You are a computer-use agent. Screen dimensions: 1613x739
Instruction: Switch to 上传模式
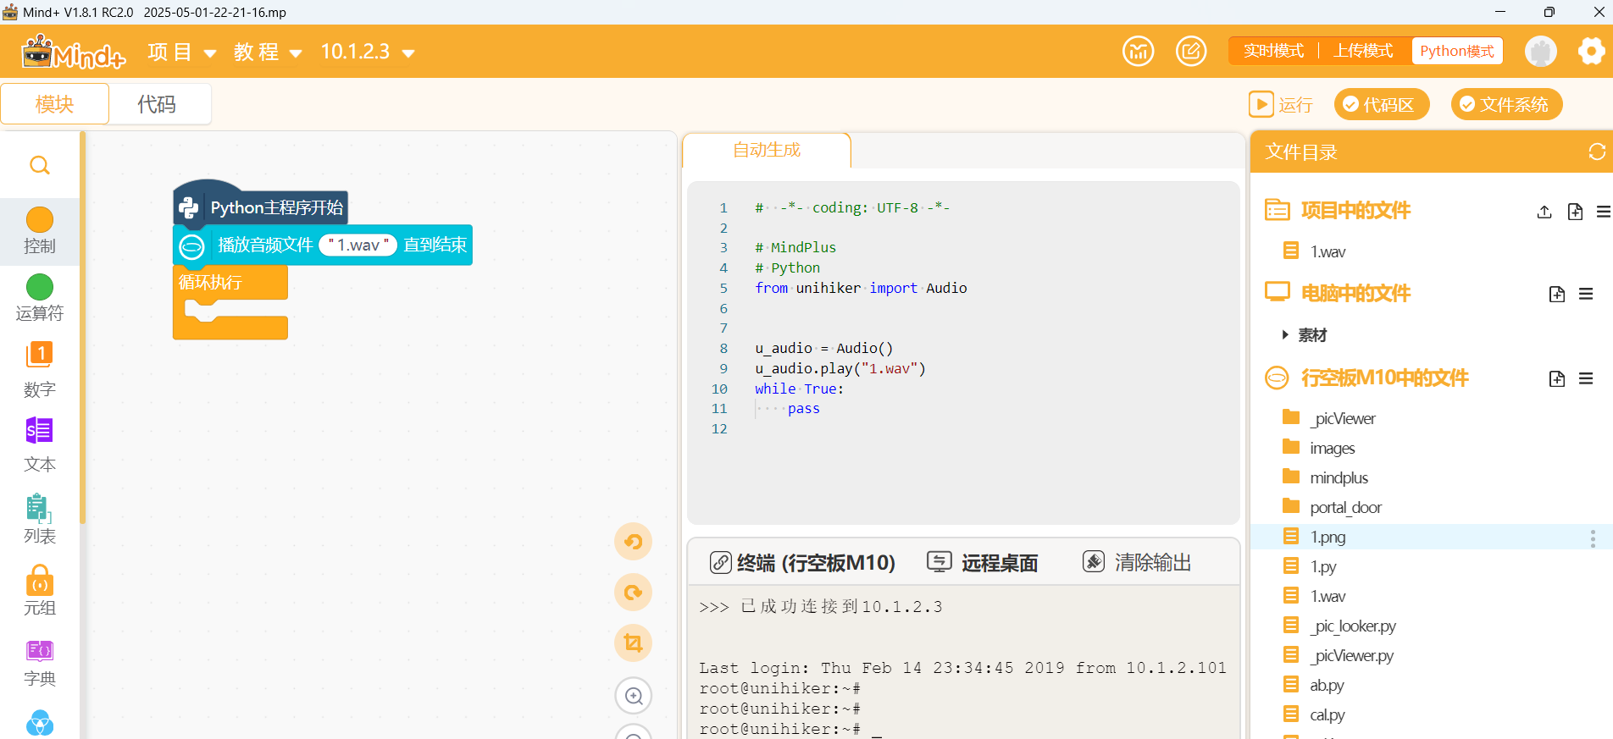pyautogui.click(x=1363, y=51)
